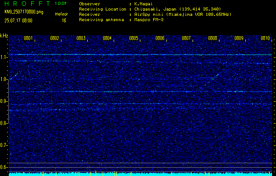
Task: Click the HROFFT program title
Action: click(x=27, y=4)
